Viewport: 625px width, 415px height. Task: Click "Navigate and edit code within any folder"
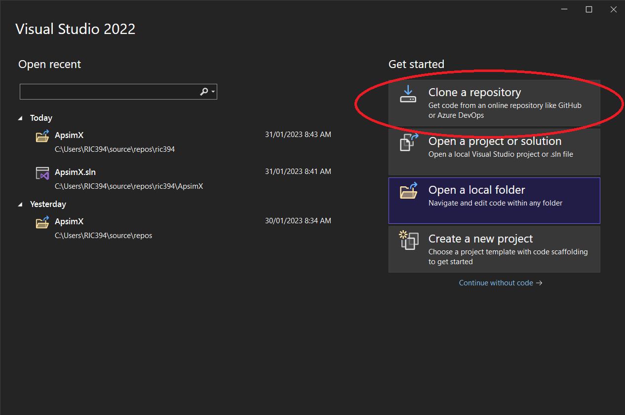pyautogui.click(x=496, y=203)
